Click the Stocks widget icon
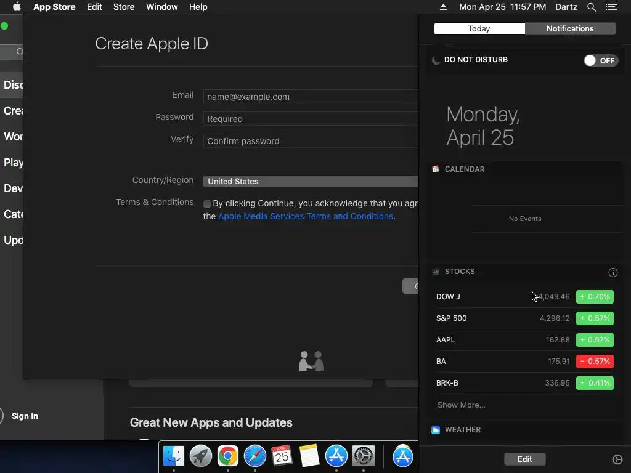The image size is (631, 473). 436,272
